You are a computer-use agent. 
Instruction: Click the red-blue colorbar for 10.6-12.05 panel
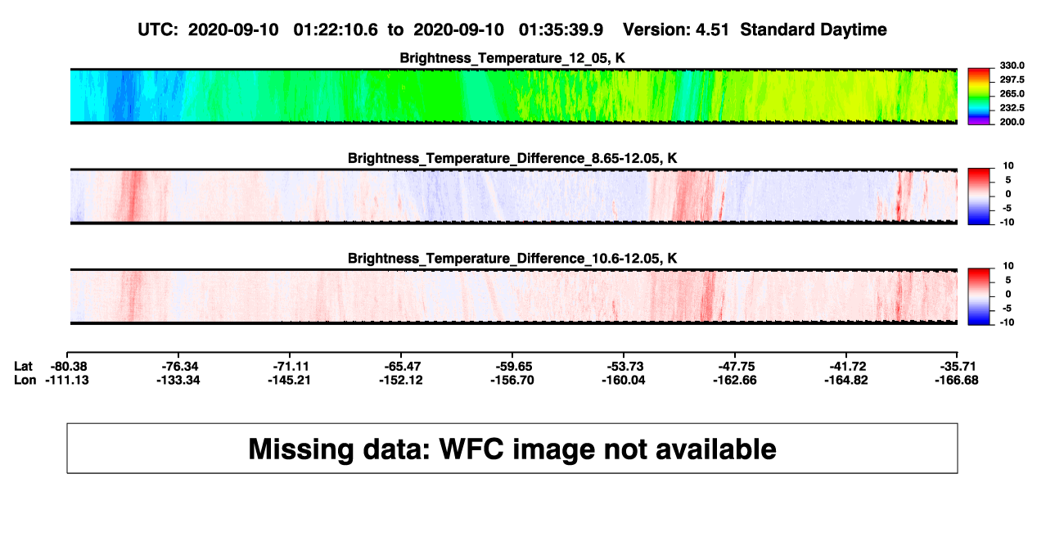(x=980, y=297)
